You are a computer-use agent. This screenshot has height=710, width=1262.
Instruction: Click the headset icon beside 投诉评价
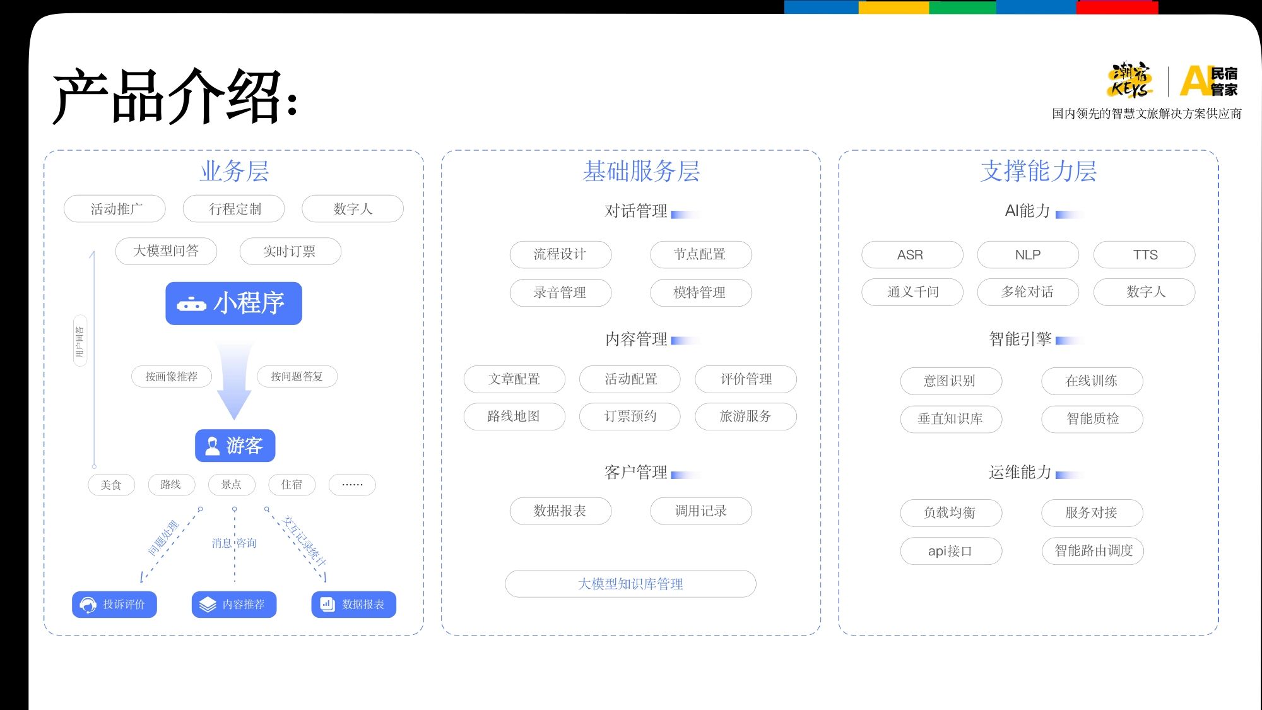click(88, 605)
